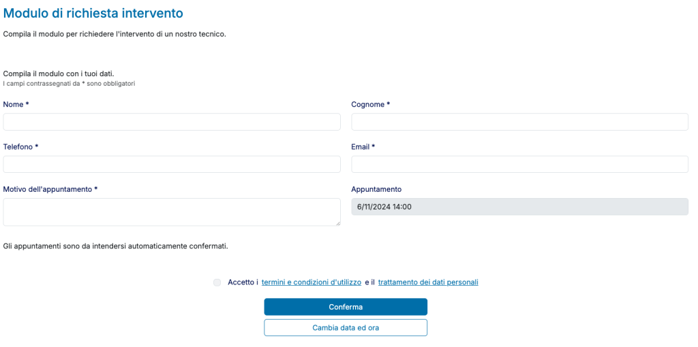Tick the terms acceptance checkbox

[x=217, y=282]
